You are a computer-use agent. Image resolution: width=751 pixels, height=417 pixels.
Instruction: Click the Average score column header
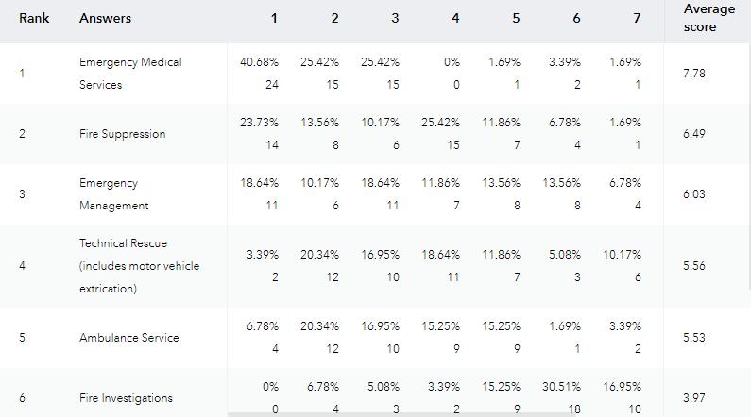click(x=708, y=18)
